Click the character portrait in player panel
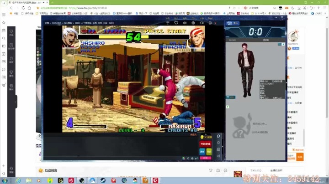Viewport: 329px width, 184px height. tap(246, 70)
